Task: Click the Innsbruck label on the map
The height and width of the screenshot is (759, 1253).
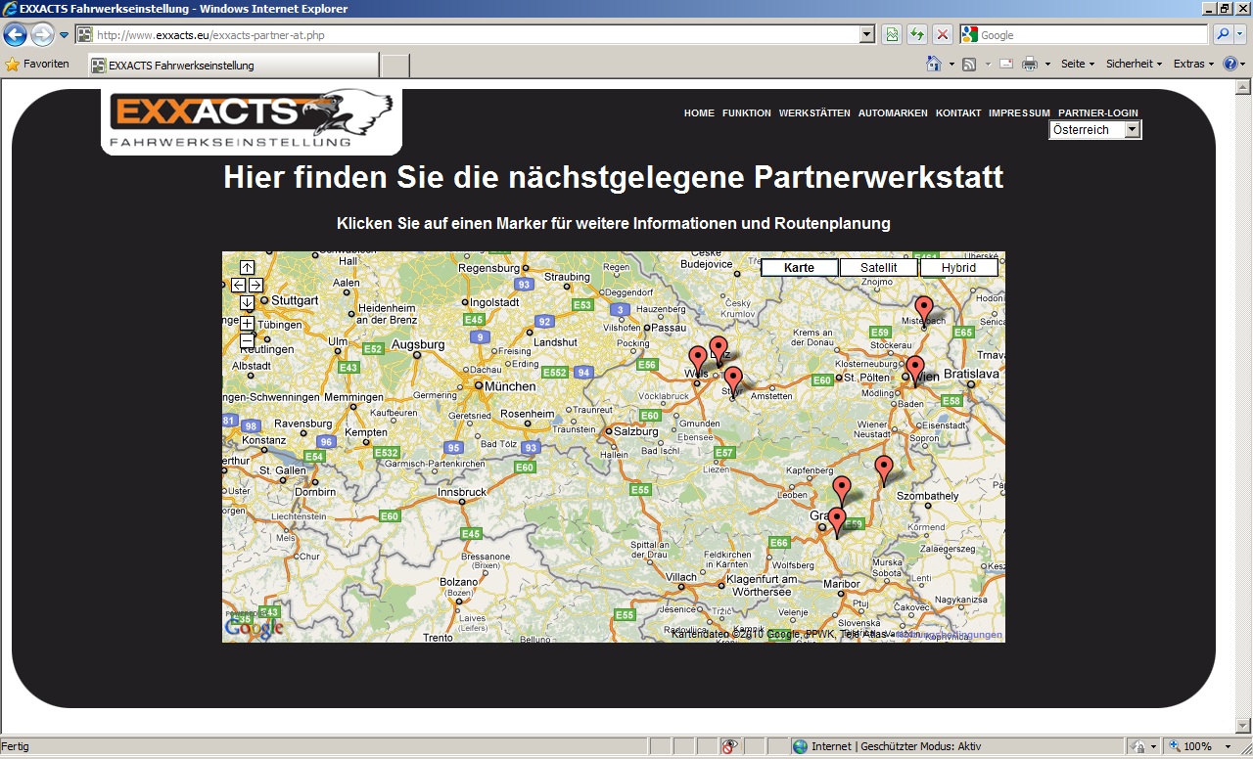Action: (x=462, y=492)
